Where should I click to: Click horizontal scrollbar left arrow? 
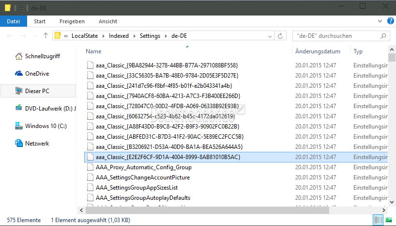[81, 210]
